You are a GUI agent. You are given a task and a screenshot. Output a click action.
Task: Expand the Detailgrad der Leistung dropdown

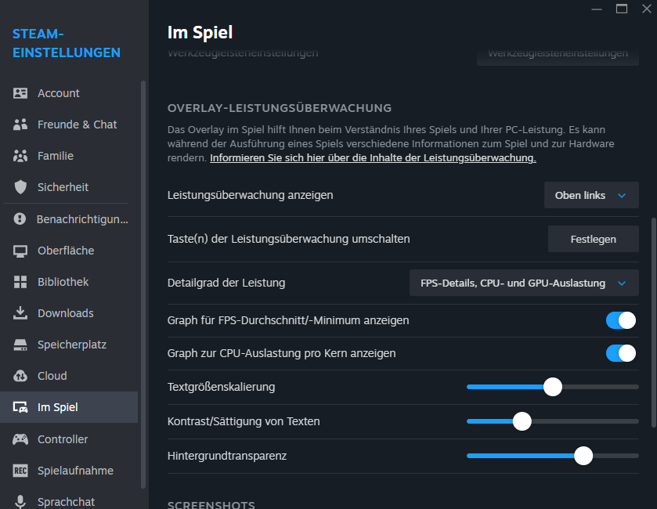click(x=524, y=283)
